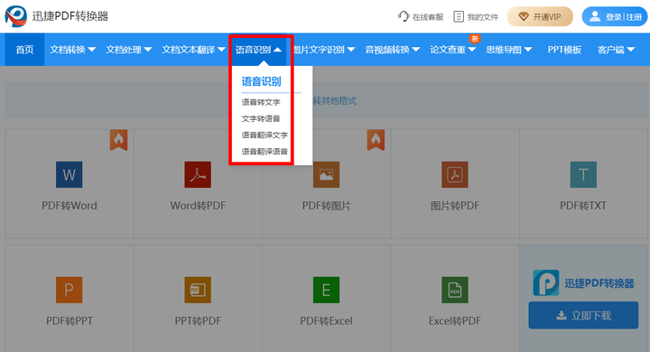The height and width of the screenshot is (352, 650).
Task: Select the 图片转PDF icon
Action: click(x=455, y=174)
